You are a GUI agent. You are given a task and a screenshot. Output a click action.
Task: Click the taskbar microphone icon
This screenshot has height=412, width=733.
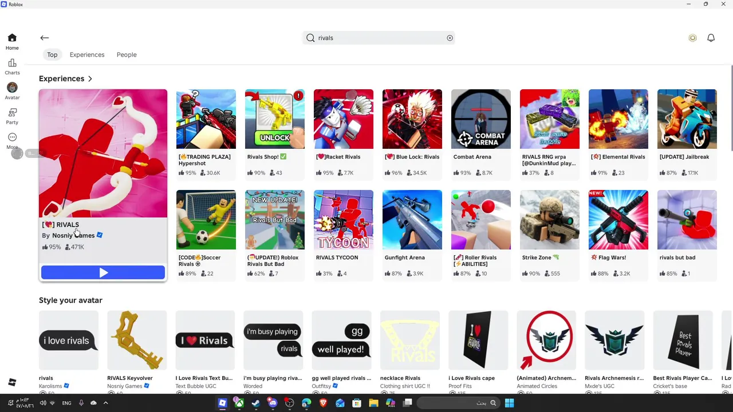coord(81,403)
